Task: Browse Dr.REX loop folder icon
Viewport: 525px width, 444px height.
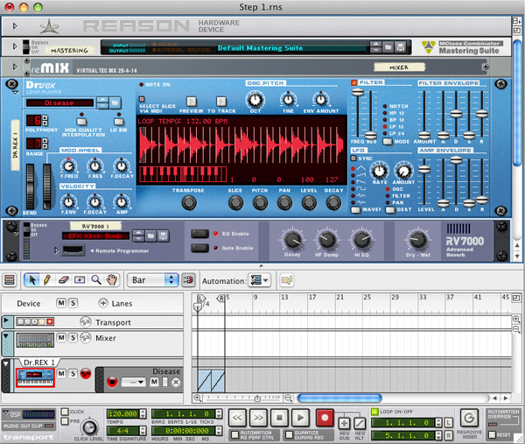Action: 115,102
